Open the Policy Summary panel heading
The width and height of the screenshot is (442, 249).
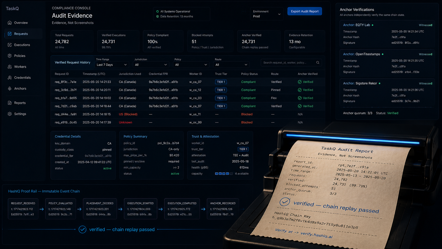point(135,137)
